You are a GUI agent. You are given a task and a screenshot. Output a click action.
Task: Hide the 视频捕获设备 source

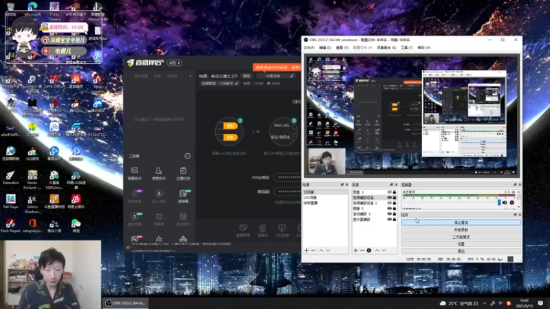tap(389, 198)
